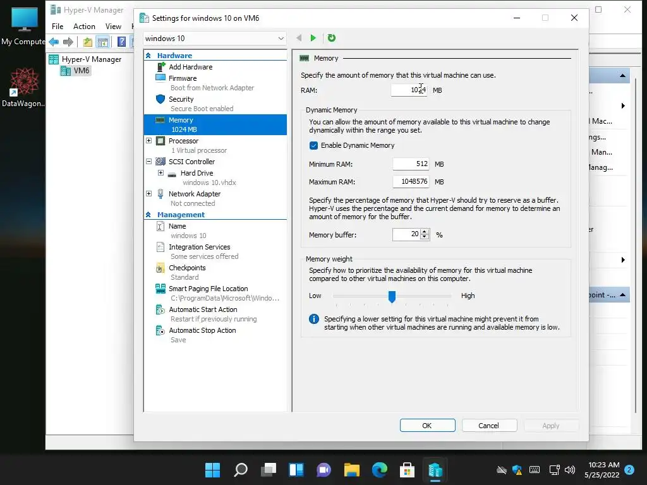Click the Add Hardware icon
Screen dimensions: 647x485
click(x=161, y=67)
